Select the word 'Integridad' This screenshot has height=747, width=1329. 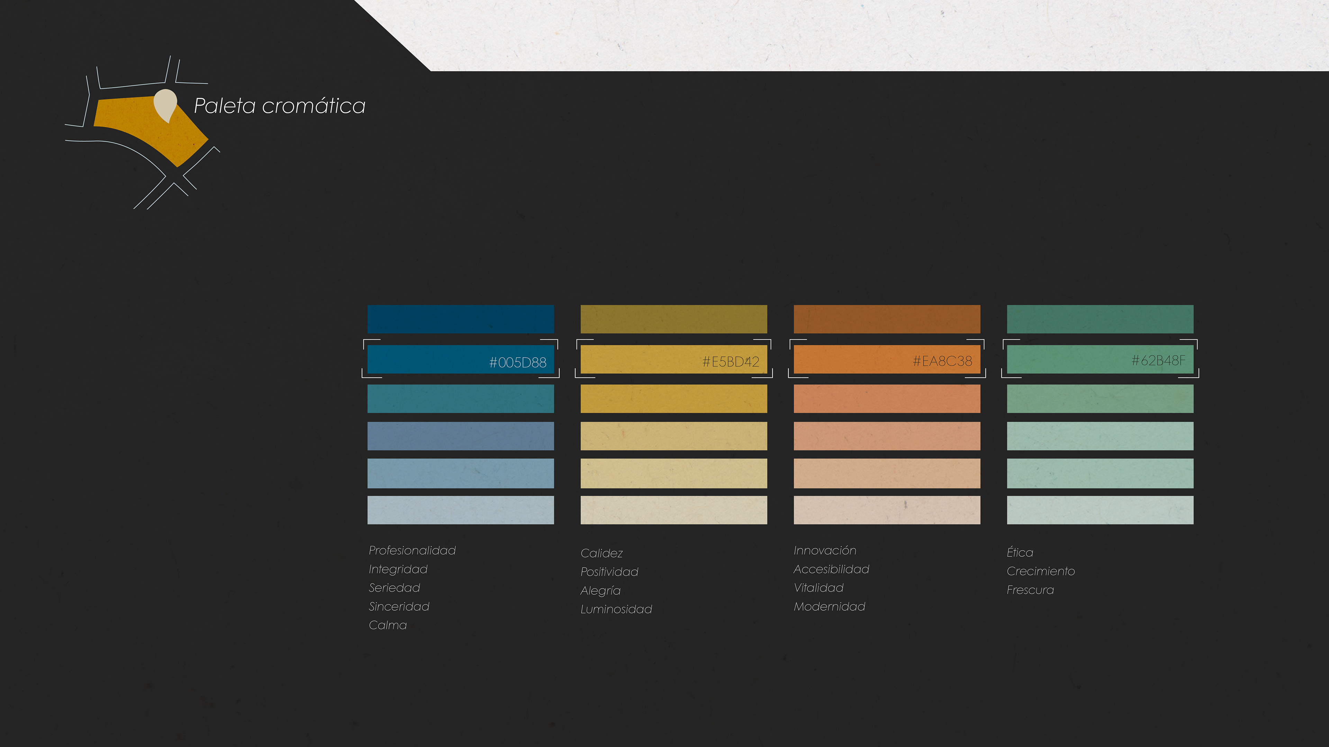pyautogui.click(x=398, y=570)
